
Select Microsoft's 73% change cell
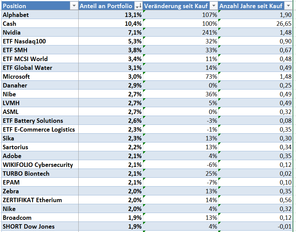coord(181,77)
